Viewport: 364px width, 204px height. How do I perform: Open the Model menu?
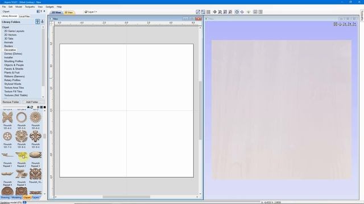point(19,7)
